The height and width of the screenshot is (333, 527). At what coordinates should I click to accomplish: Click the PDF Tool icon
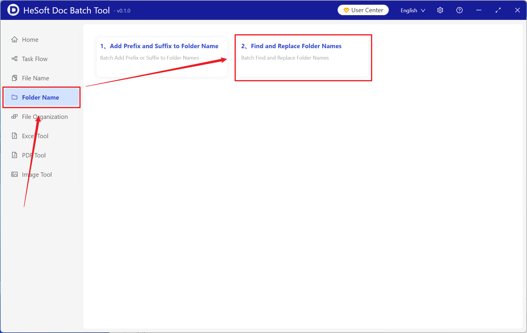[x=14, y=155]
